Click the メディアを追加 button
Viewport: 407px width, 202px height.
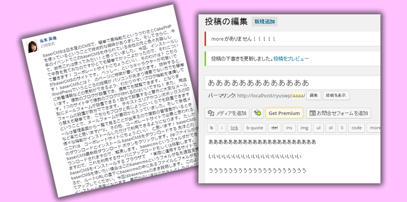click(x=227, y=113)
